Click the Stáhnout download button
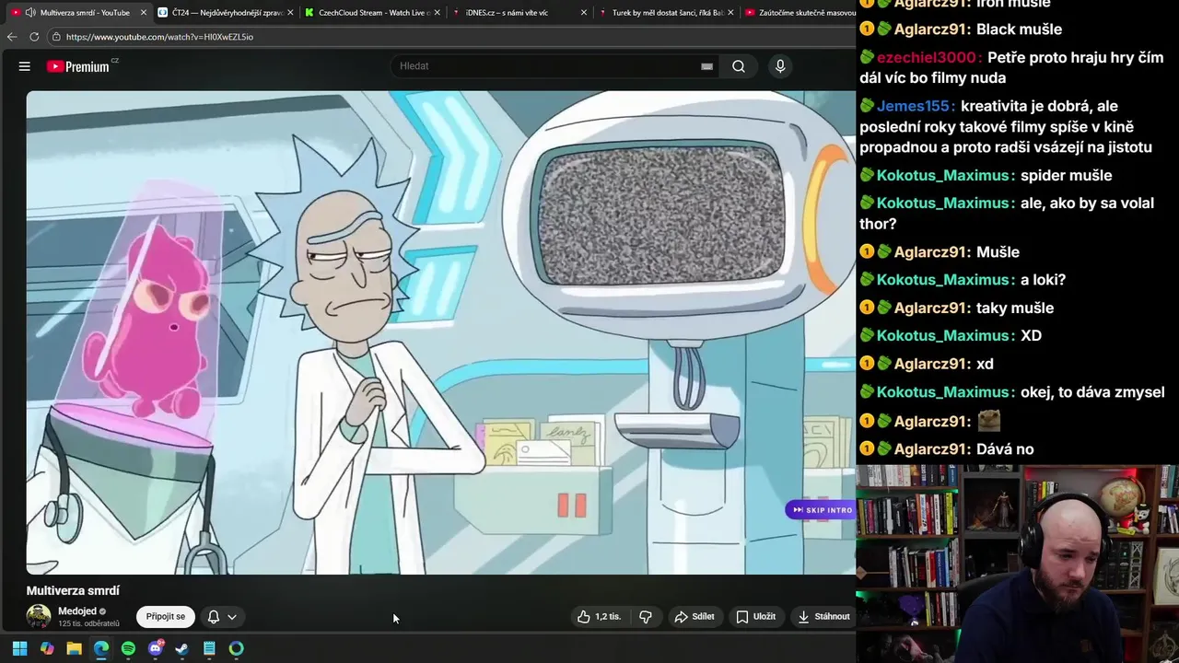The height and width of the screenshot is (663, 1179). pos(823,617)
